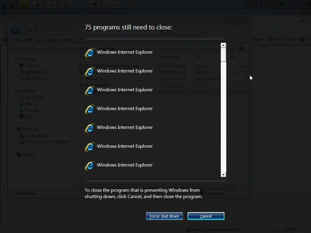311x233 pixels.
Task: Cancel the shutdown
Action: [x=206, y=216]
